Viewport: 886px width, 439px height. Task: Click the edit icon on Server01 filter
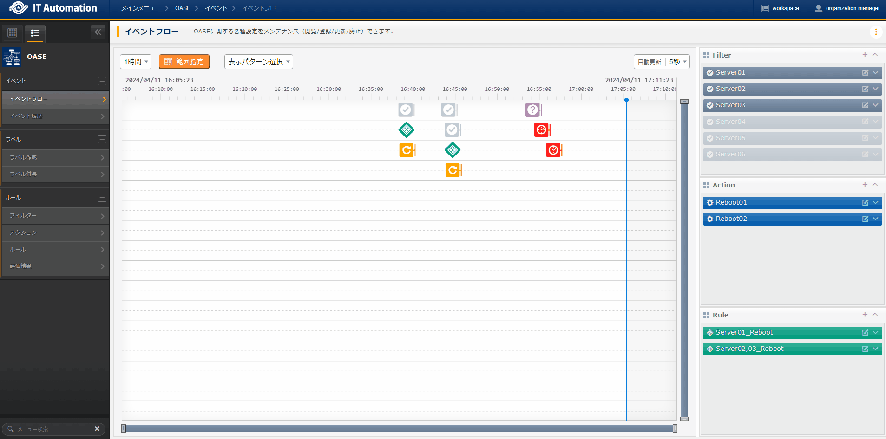click(865, 73)
